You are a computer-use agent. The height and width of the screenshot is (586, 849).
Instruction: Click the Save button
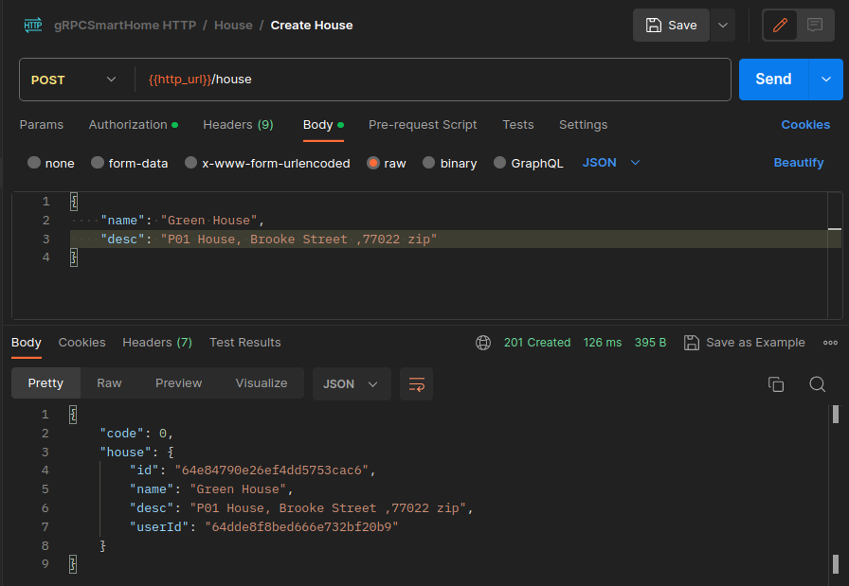tap(671, 25)
